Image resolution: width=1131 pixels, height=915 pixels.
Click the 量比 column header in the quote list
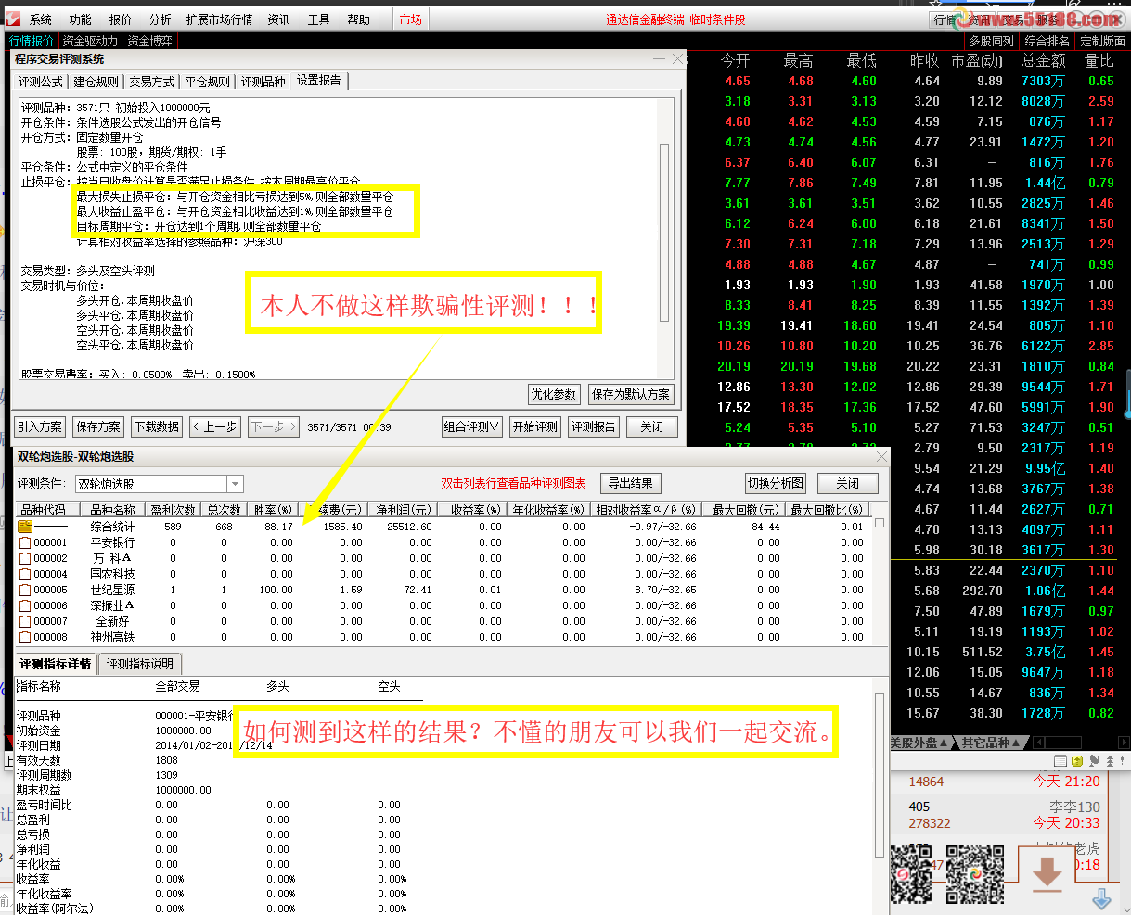click(1099, 60)
